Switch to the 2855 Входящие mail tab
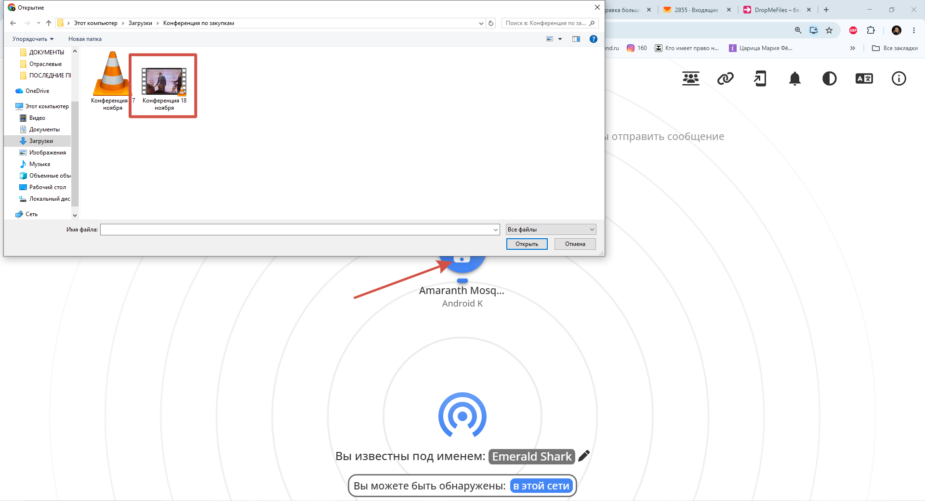Image resolution: width=925 pixels, height=501 pixels. pyautogui.click(x=697, y=10)
